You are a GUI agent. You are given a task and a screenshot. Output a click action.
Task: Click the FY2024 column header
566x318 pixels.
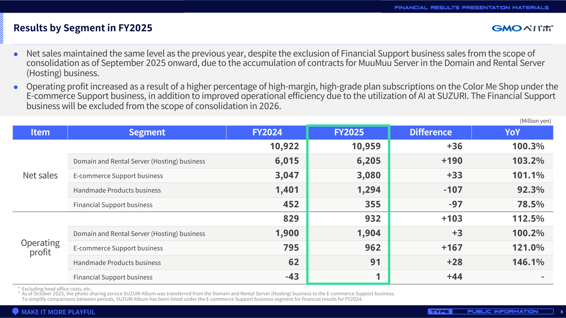tap(267, 132)
